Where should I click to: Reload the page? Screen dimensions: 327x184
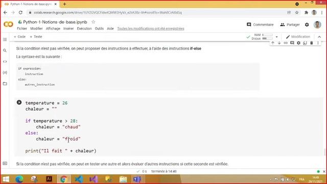pos(20,12)
